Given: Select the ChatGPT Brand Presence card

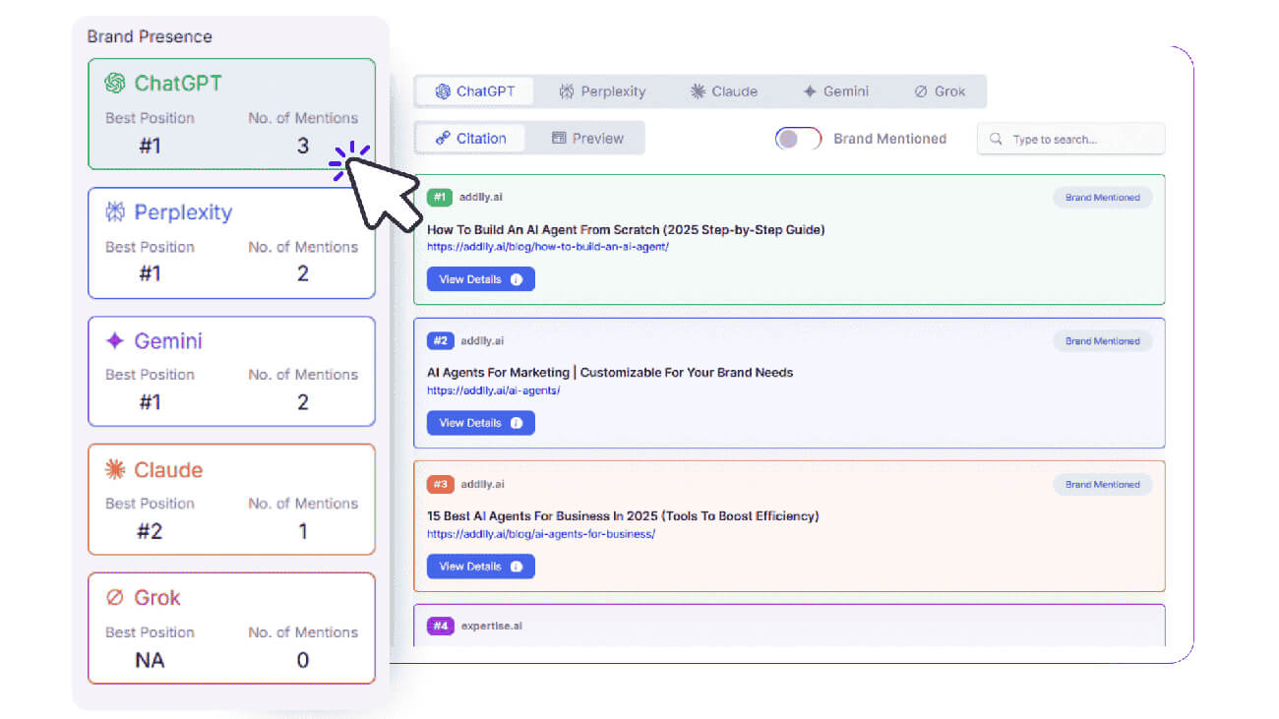Looking at the screenshot, I should pos(231,114).
